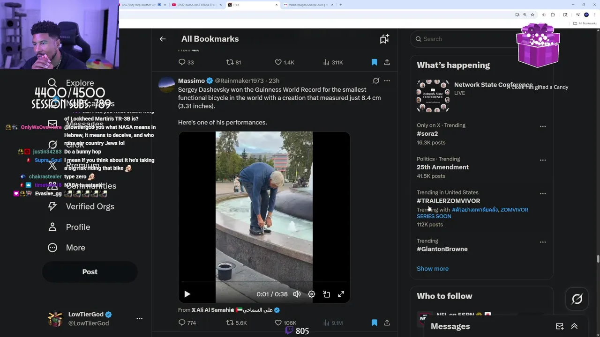The width and height of the screenshot is (600, 337).
Task: Share the Massimo bicycle post
Action: pos(387,322)
